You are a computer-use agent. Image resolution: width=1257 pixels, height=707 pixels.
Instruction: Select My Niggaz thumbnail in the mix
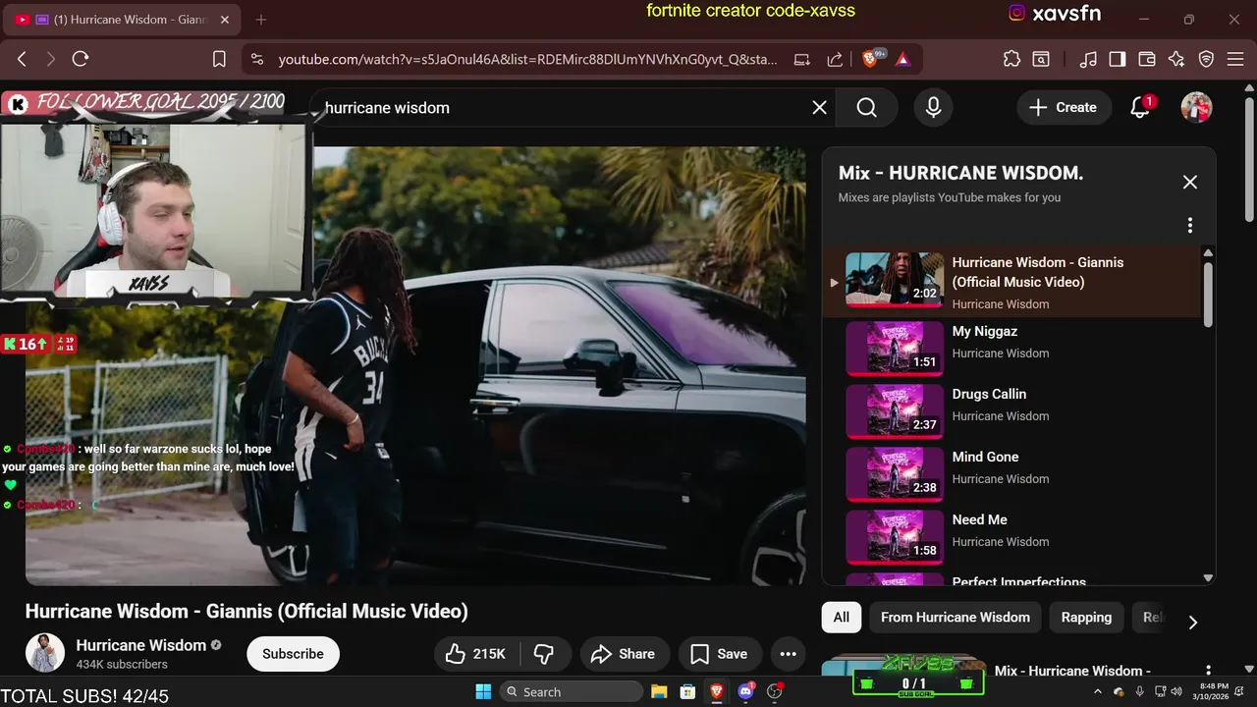coord(894,348)
